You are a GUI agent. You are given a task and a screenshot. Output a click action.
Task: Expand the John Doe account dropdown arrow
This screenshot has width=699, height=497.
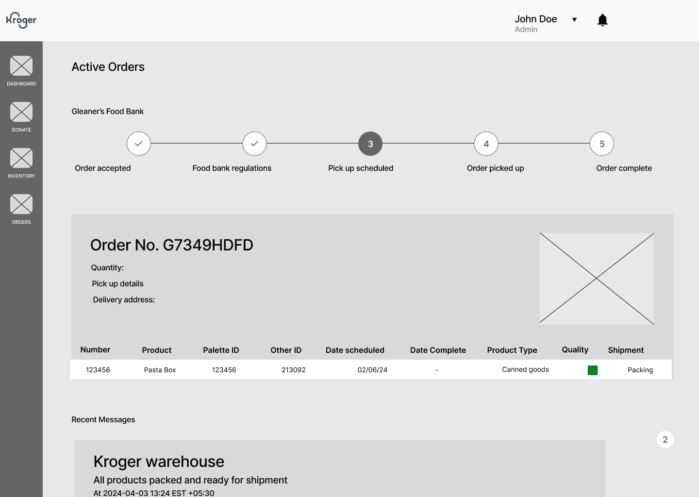click(x=574, y=19)
